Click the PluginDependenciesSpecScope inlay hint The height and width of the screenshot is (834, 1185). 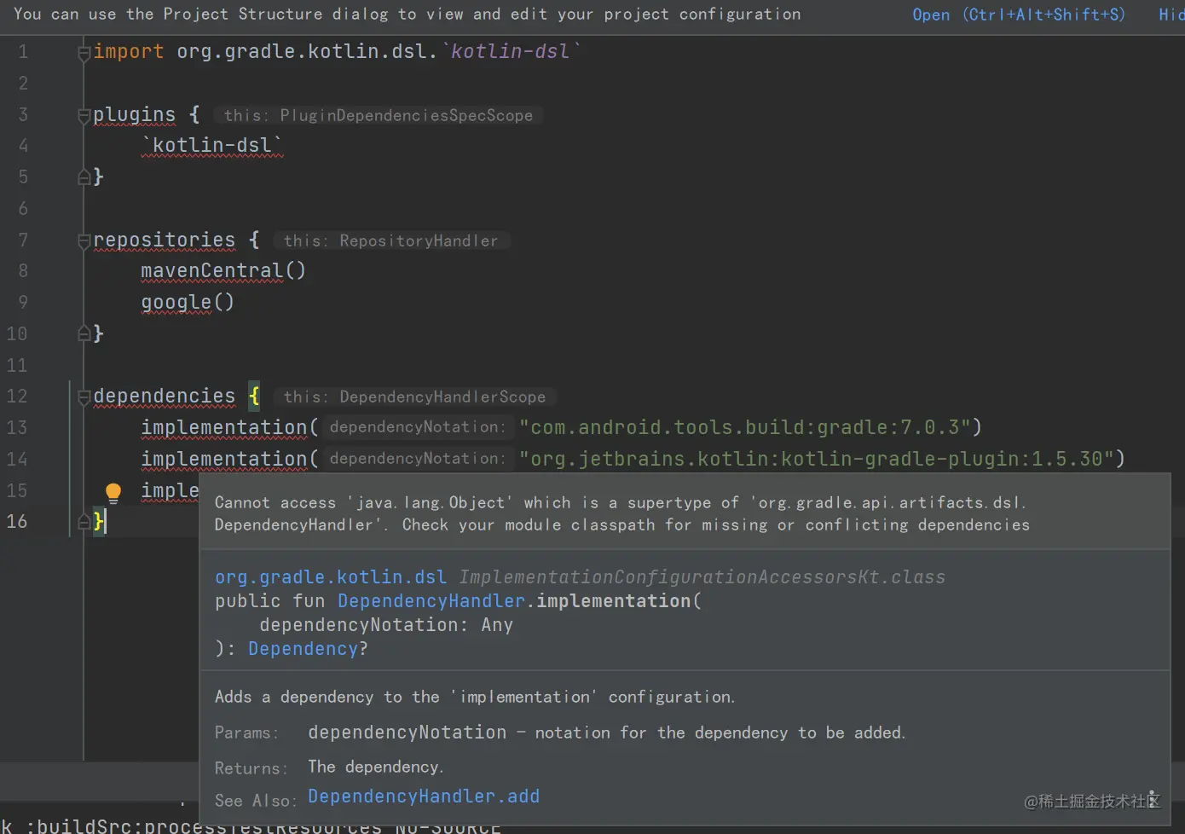point(379,115)
